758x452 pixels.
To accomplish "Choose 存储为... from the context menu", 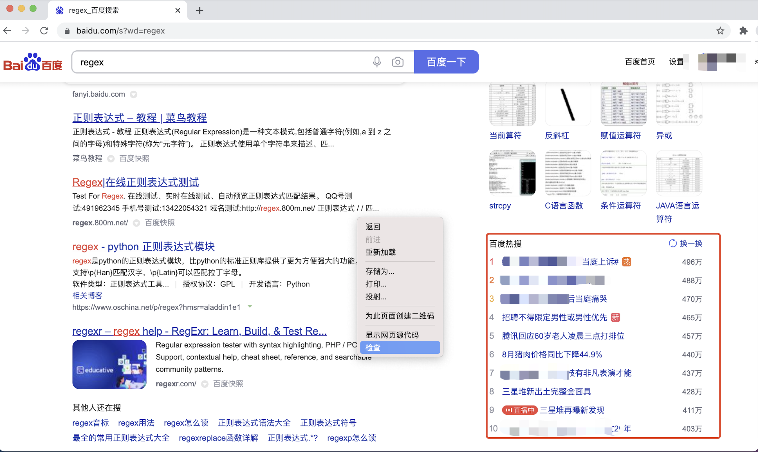I will [x=400, y=271].
